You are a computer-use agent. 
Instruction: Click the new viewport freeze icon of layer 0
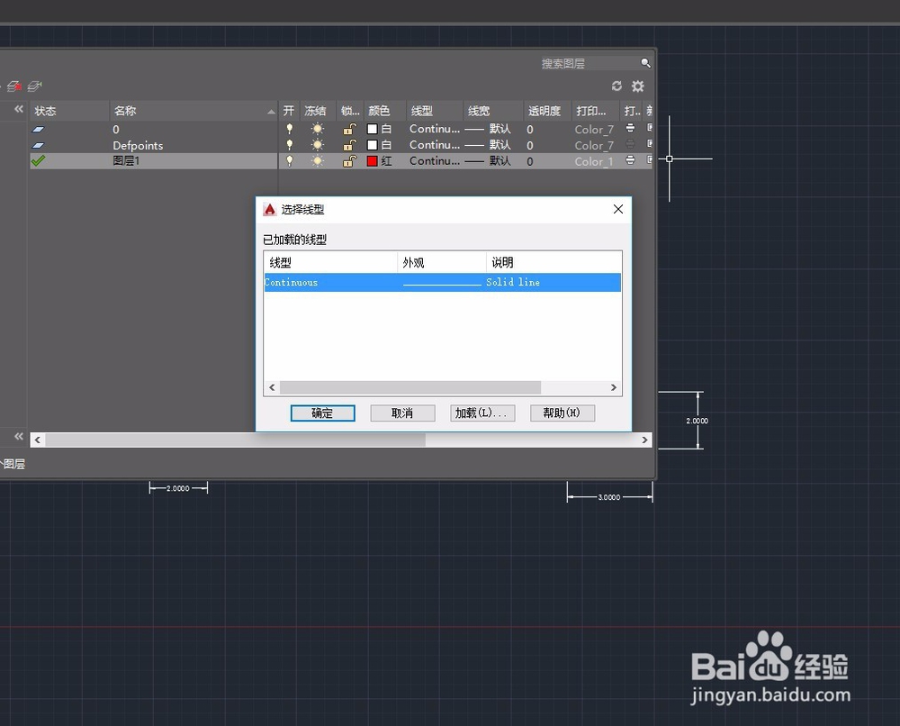click(x=649, y=128)
